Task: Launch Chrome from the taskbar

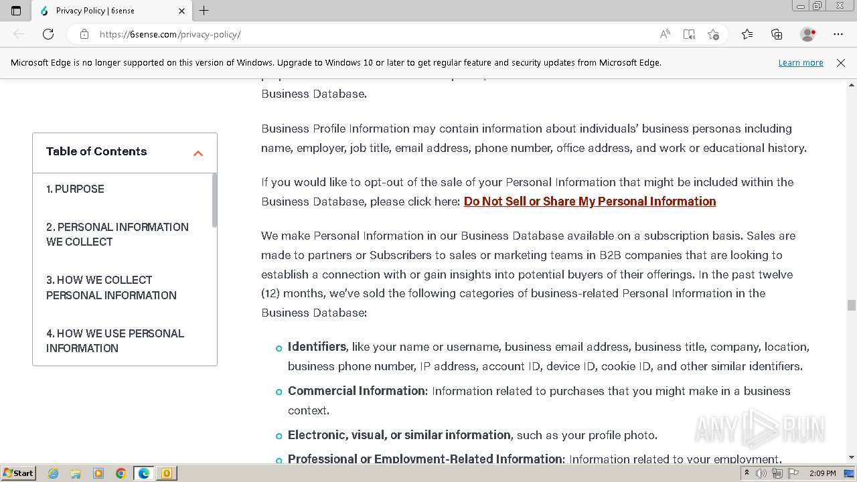Action: [121, 473]
